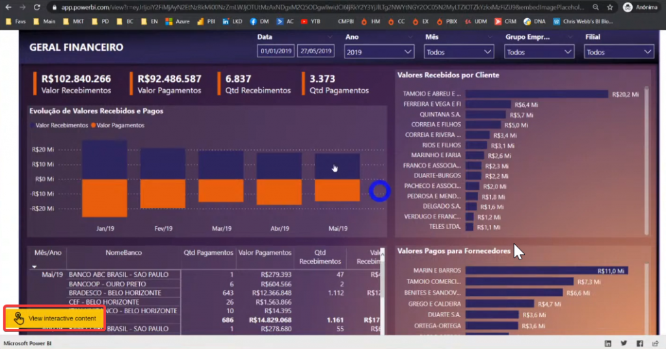Click the Twitter share icon
The image size is (666, 349).
click(624, 343)
